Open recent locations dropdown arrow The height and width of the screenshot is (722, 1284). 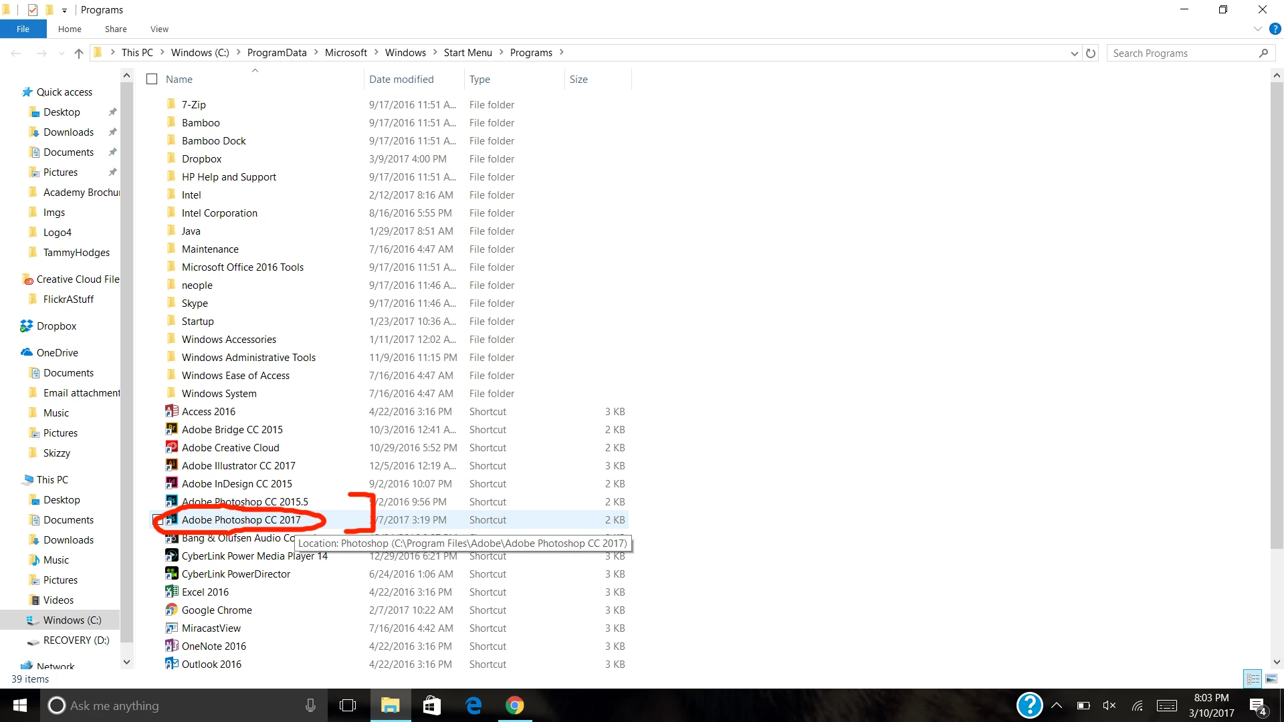click(x=62, y=53)
